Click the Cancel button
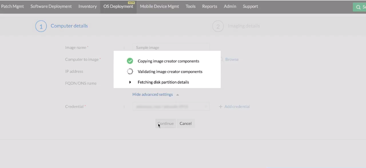Screen dimensions: 366x168 186,123
